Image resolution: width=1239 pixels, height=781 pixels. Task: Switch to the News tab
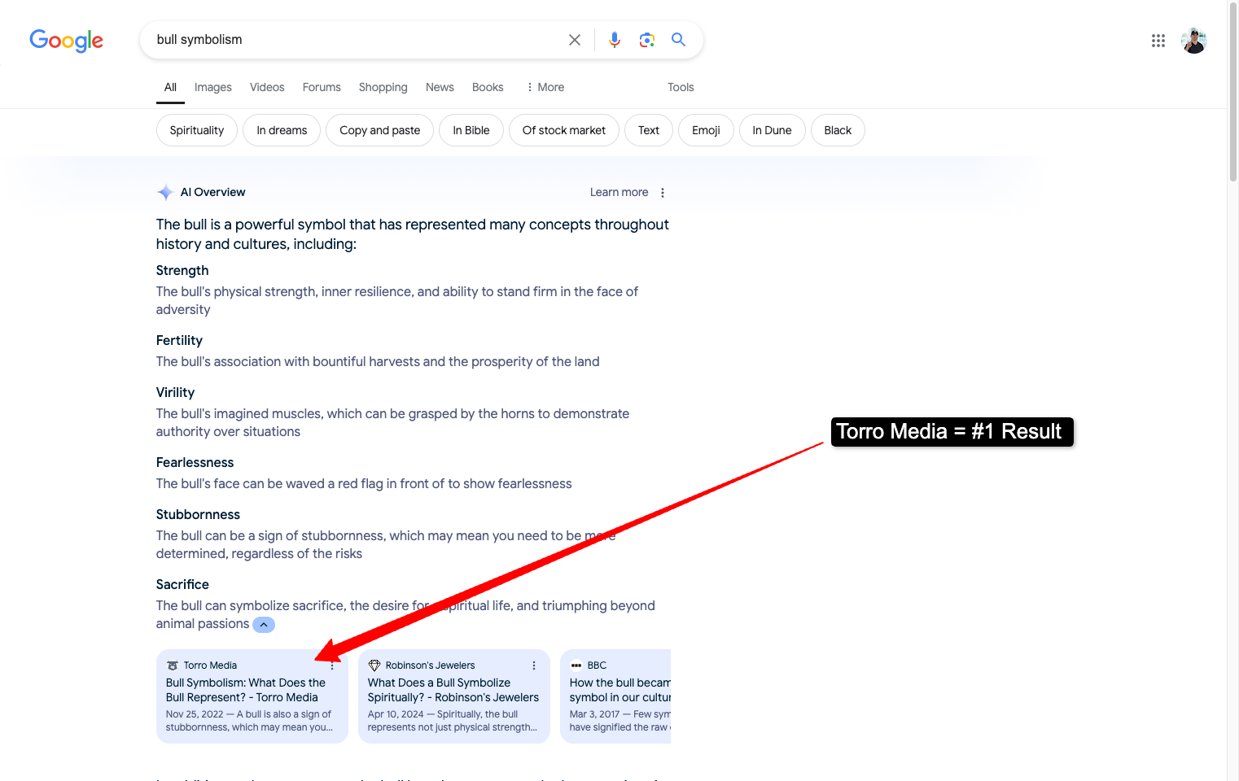440,87
